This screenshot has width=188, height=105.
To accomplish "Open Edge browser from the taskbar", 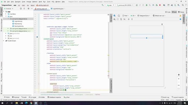I will tap(26, 103).
